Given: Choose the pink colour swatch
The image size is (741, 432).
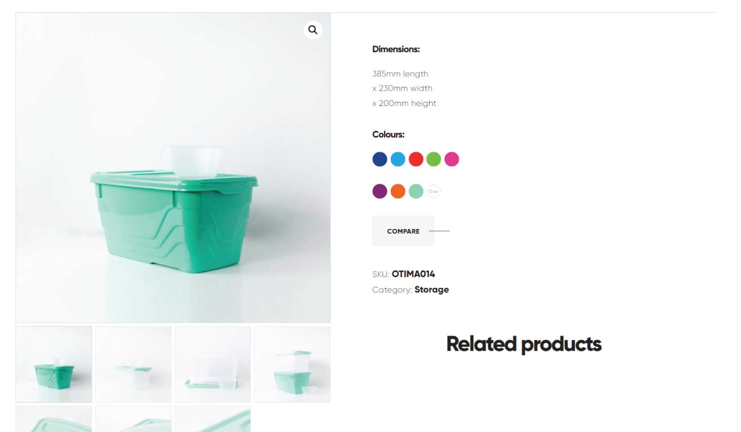Looking at the screenshot, I should [x=451, y=159].
